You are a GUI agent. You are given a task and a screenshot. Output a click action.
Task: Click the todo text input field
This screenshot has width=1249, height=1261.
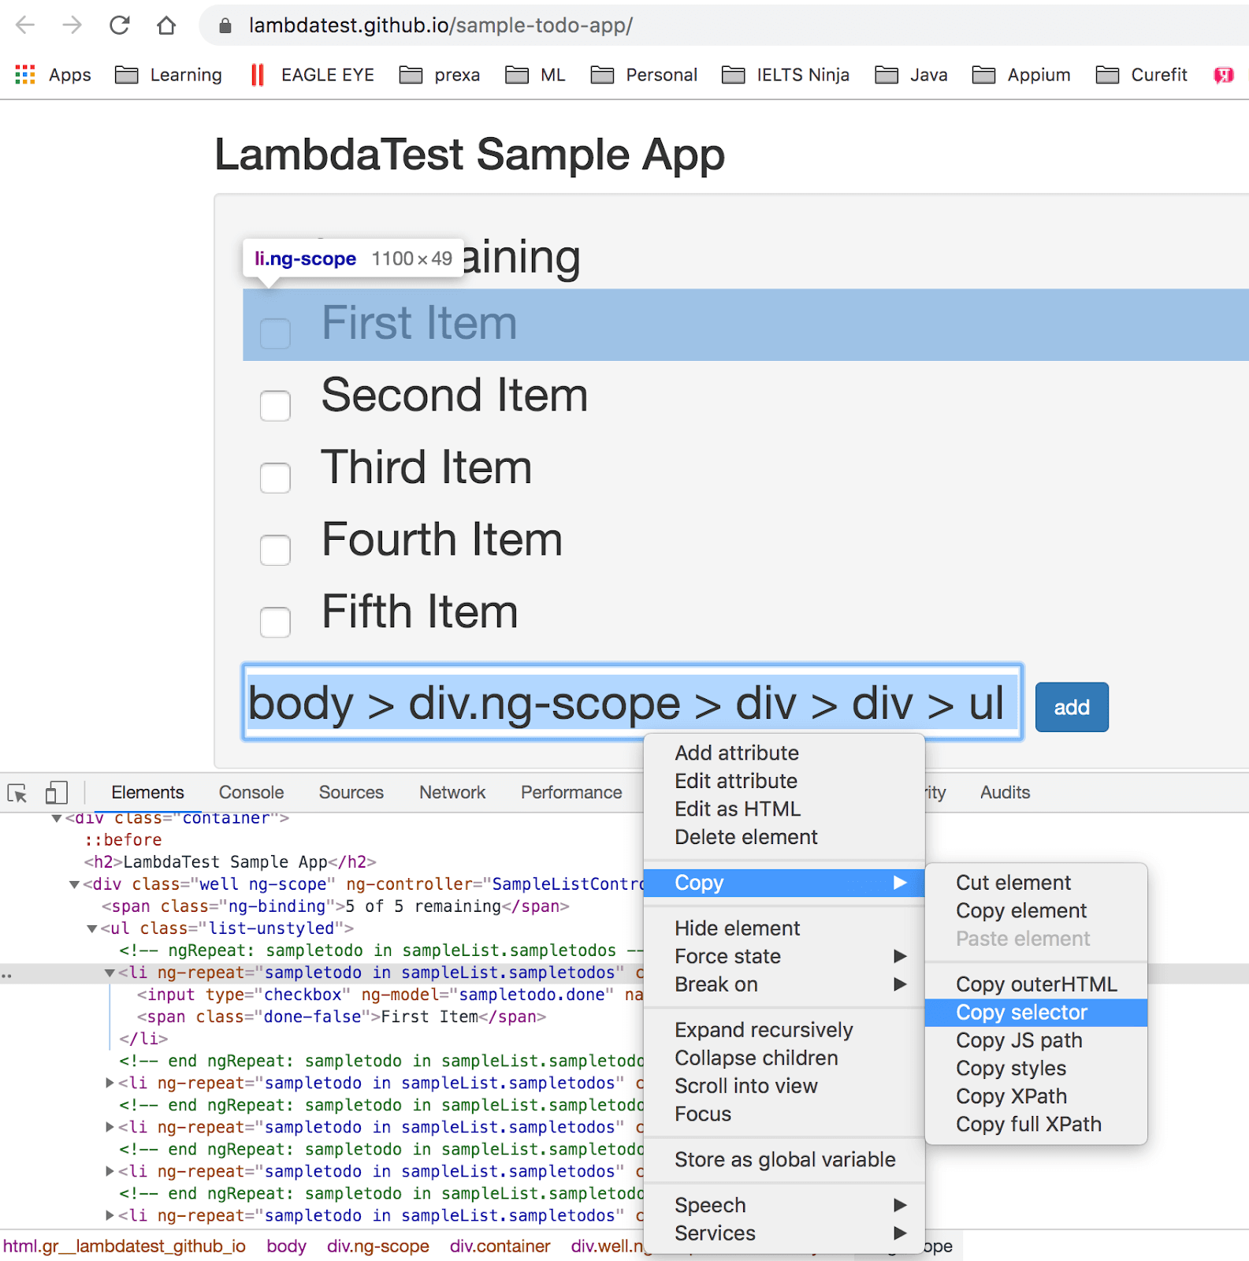click(x=632, y=703)
